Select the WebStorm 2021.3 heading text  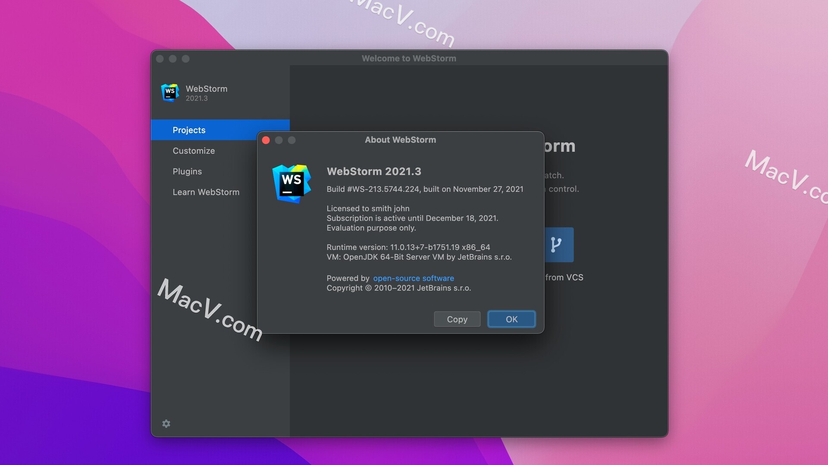tap(374, 171)
